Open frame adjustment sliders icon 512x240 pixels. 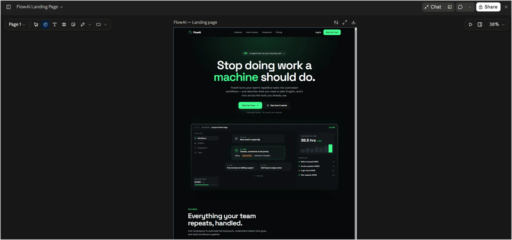336,23
